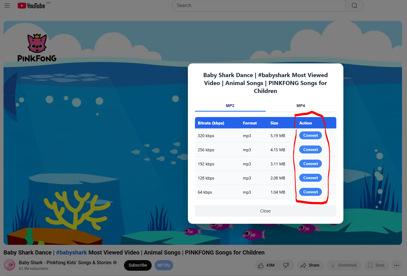
Task: Click the Bitrate (kbps) column header
Action: 211,123
